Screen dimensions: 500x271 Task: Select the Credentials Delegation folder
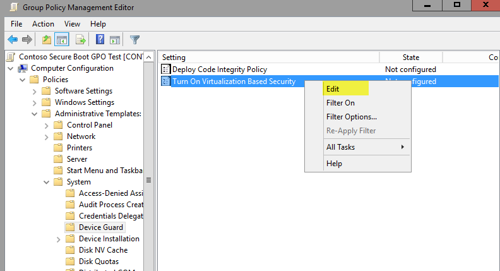[x=111, y=216]
